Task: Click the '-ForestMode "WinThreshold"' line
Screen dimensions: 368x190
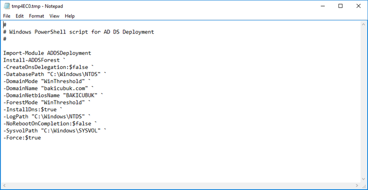Action: coord(47,102)
